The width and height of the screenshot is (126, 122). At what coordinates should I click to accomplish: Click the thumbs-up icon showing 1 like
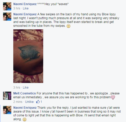pos(38,102)
